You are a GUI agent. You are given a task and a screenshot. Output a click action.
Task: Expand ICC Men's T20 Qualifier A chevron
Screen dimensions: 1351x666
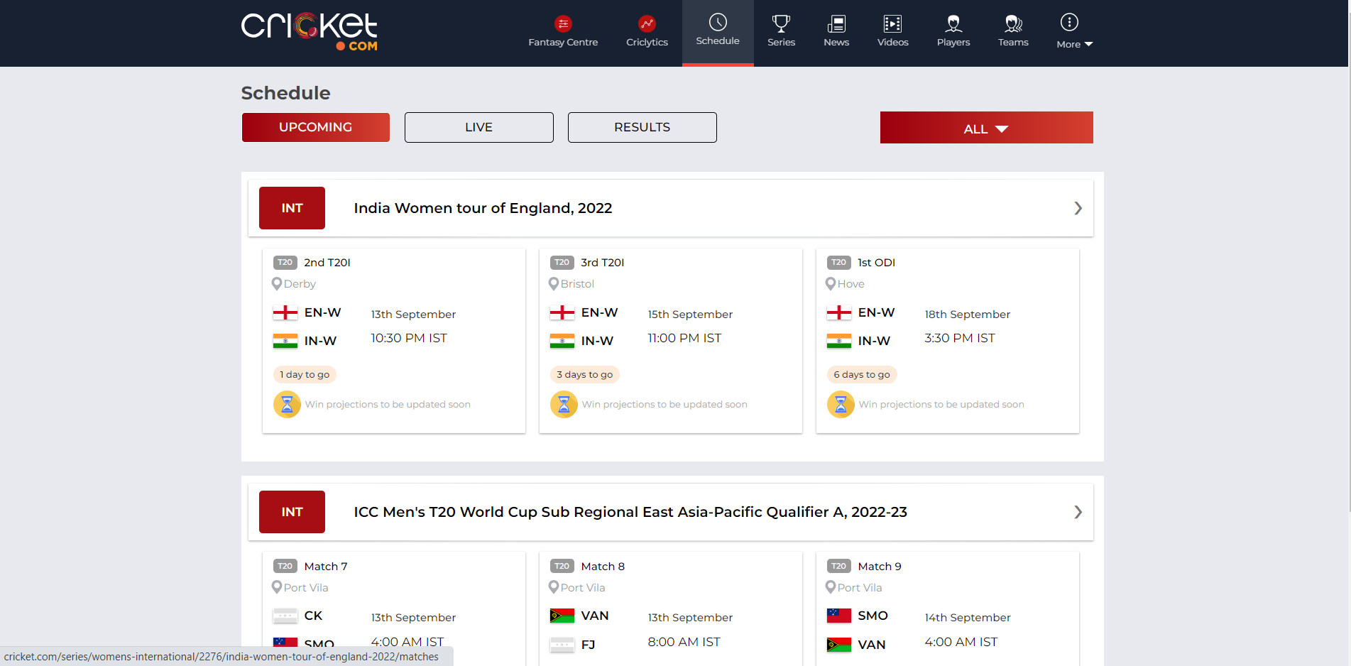pos(1078,512)
